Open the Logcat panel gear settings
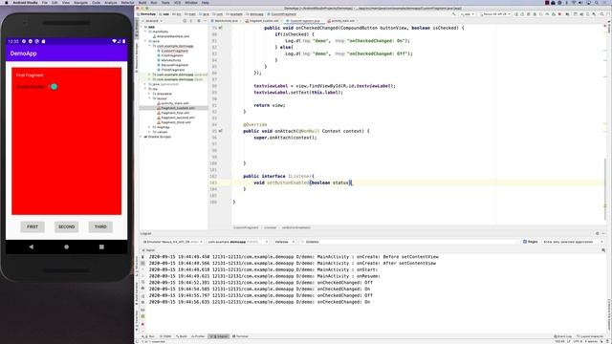612x344 pixels. pyautogui.click(x=597, y=233)
